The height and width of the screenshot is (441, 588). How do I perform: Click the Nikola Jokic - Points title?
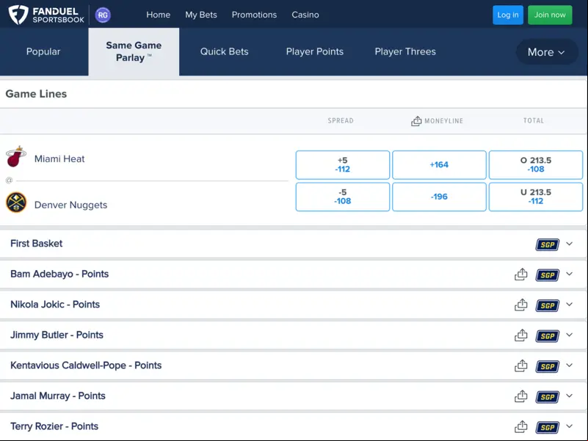pyautogui.click(x=55, y=305)
